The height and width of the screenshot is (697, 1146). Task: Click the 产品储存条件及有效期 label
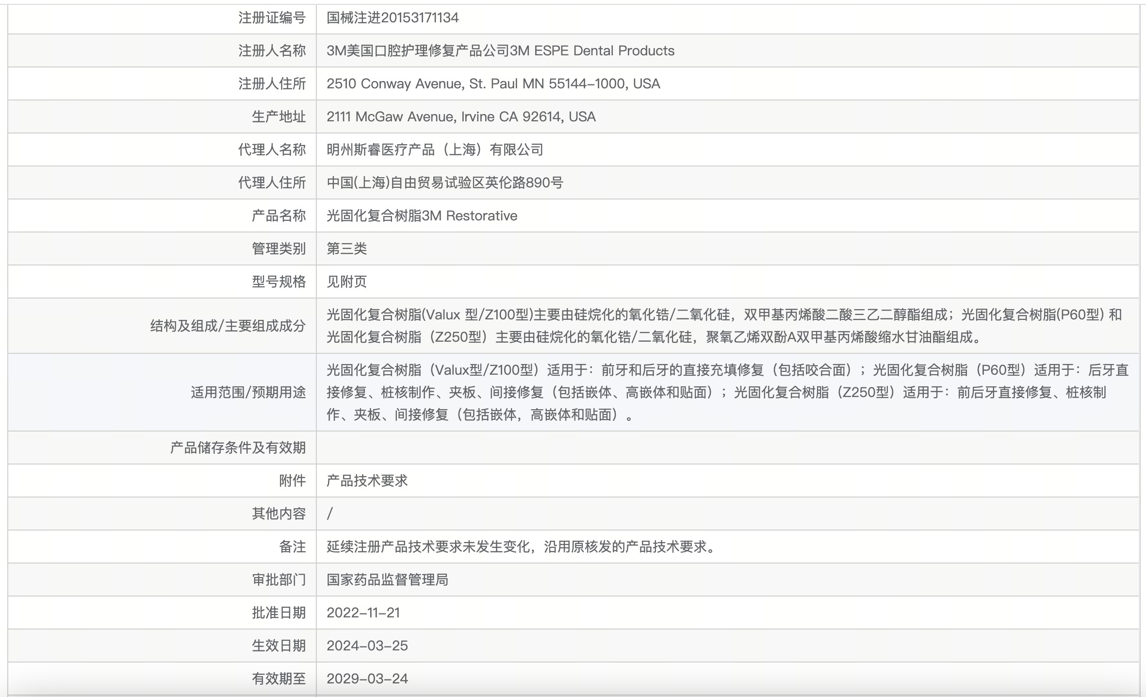pyautogui.click(x=238, y=448)
